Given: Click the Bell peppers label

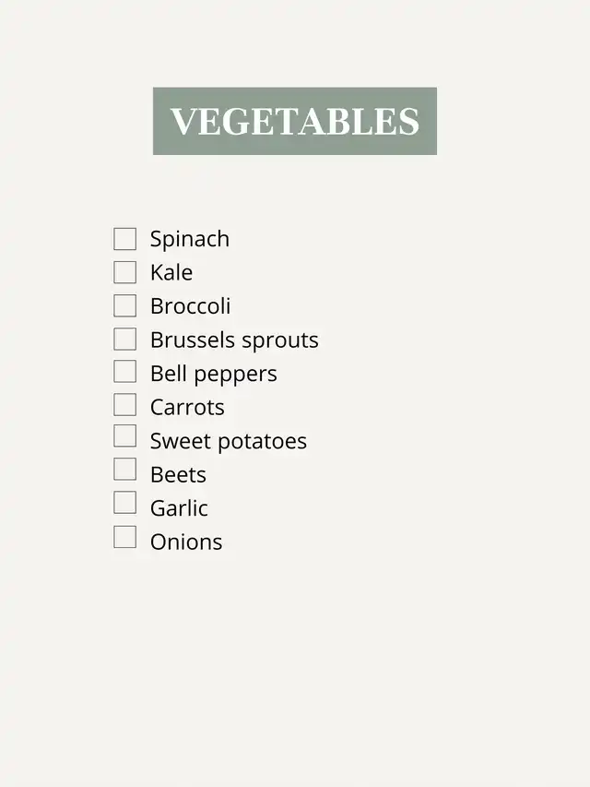Looking at the screenshot, I should click(214, 374).
